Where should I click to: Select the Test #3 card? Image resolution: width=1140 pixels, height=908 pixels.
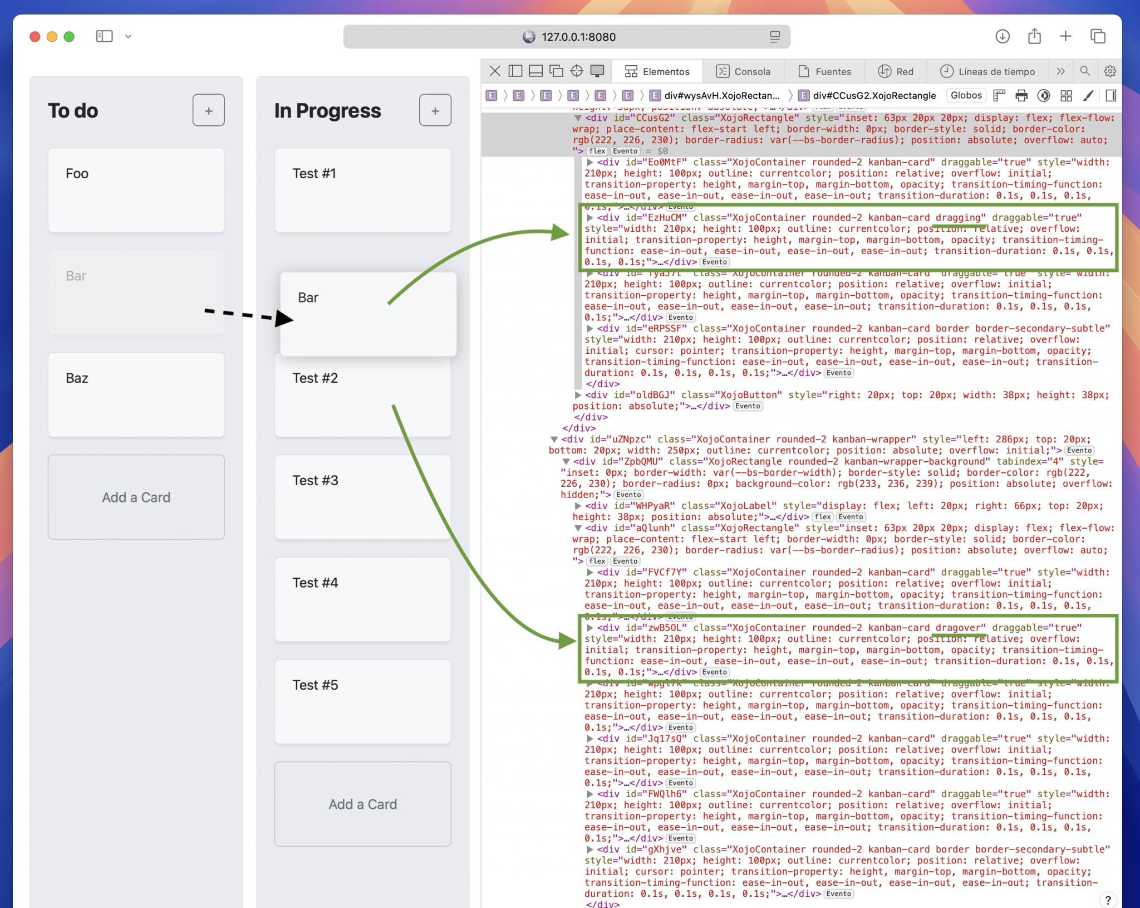point(363,497)
